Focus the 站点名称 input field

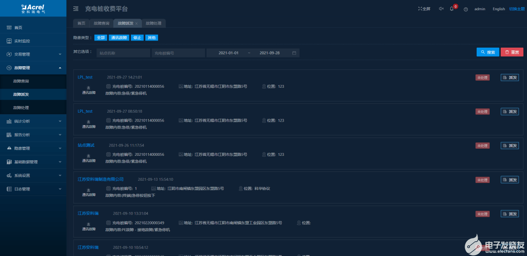pos(123,53)
